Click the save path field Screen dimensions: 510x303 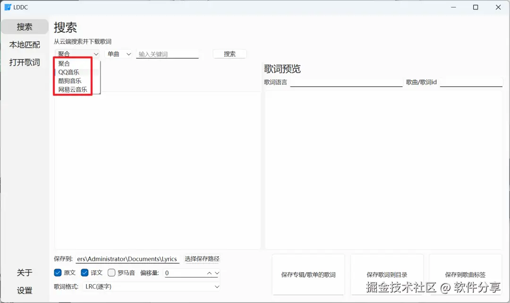click(x=127, y=259)
